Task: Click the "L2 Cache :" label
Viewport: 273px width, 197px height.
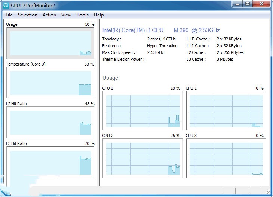Action: (x=196, y=52)
